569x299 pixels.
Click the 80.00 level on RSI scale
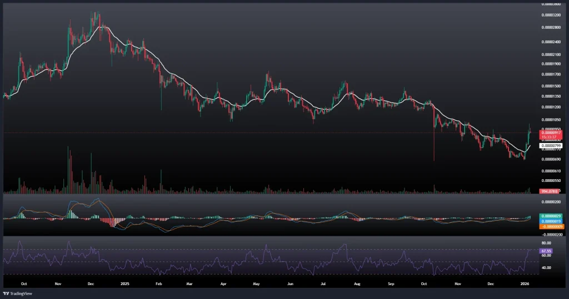(x=546, y=243)
